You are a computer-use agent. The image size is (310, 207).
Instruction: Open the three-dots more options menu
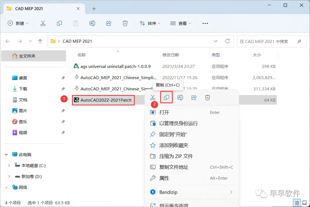(x=205, y=23)
